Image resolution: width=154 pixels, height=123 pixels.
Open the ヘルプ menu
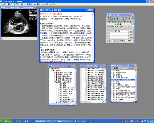pyautogui.click(x=52, y=4)
